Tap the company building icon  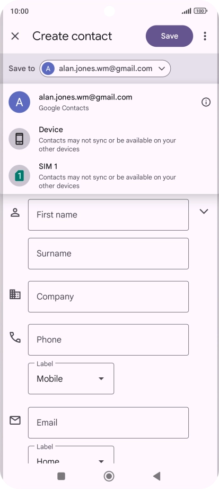pyautogui.click(x=15, y=294)
